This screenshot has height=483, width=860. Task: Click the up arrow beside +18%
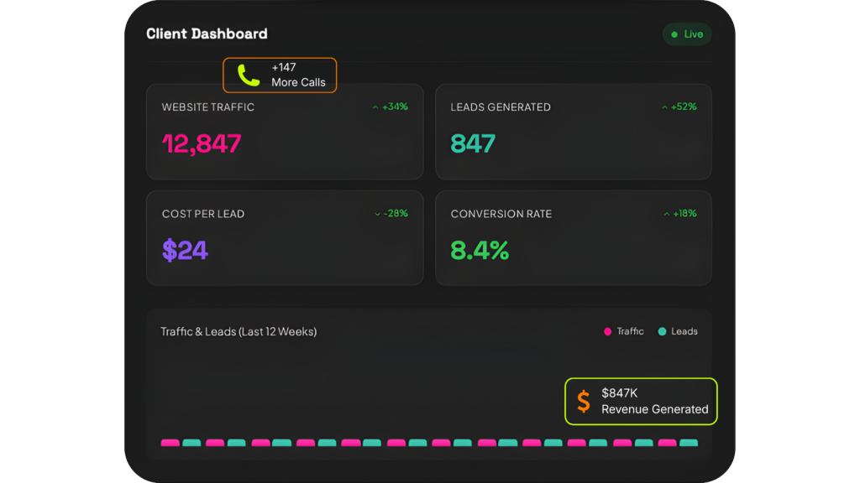666,214
